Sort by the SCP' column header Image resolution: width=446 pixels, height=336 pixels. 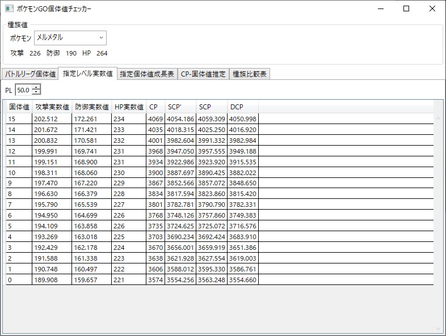180,107
